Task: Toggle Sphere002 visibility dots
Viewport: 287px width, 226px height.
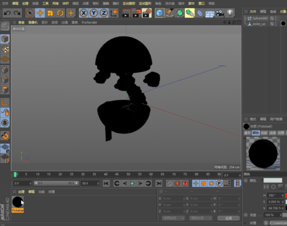Action: tap(276, 18)
